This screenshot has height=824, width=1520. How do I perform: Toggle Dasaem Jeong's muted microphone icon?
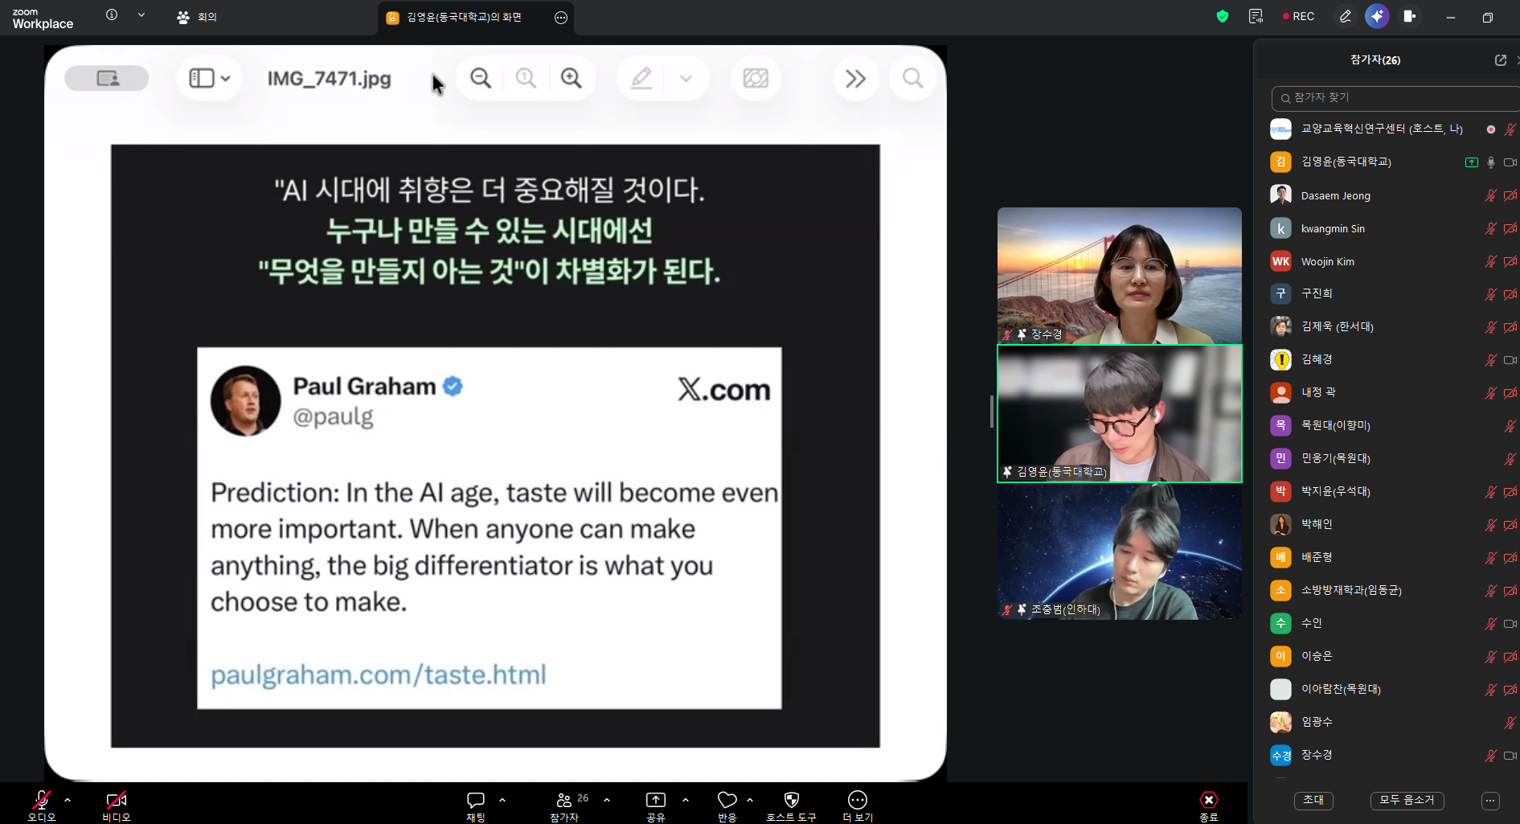(x=1490, y=195)
